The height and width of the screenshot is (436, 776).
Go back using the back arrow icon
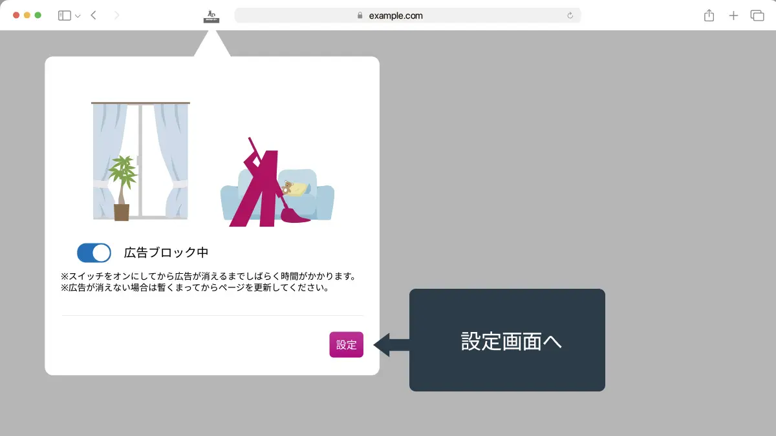92,14
